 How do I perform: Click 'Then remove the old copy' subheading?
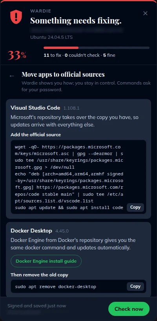pos(39,274)
